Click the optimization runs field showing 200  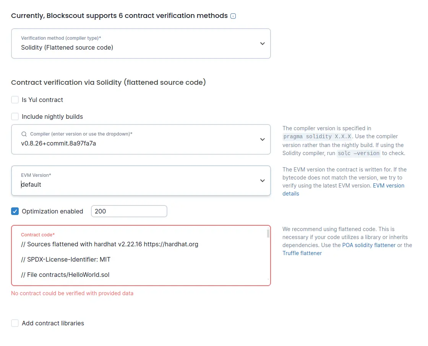(x=129, y=211)
